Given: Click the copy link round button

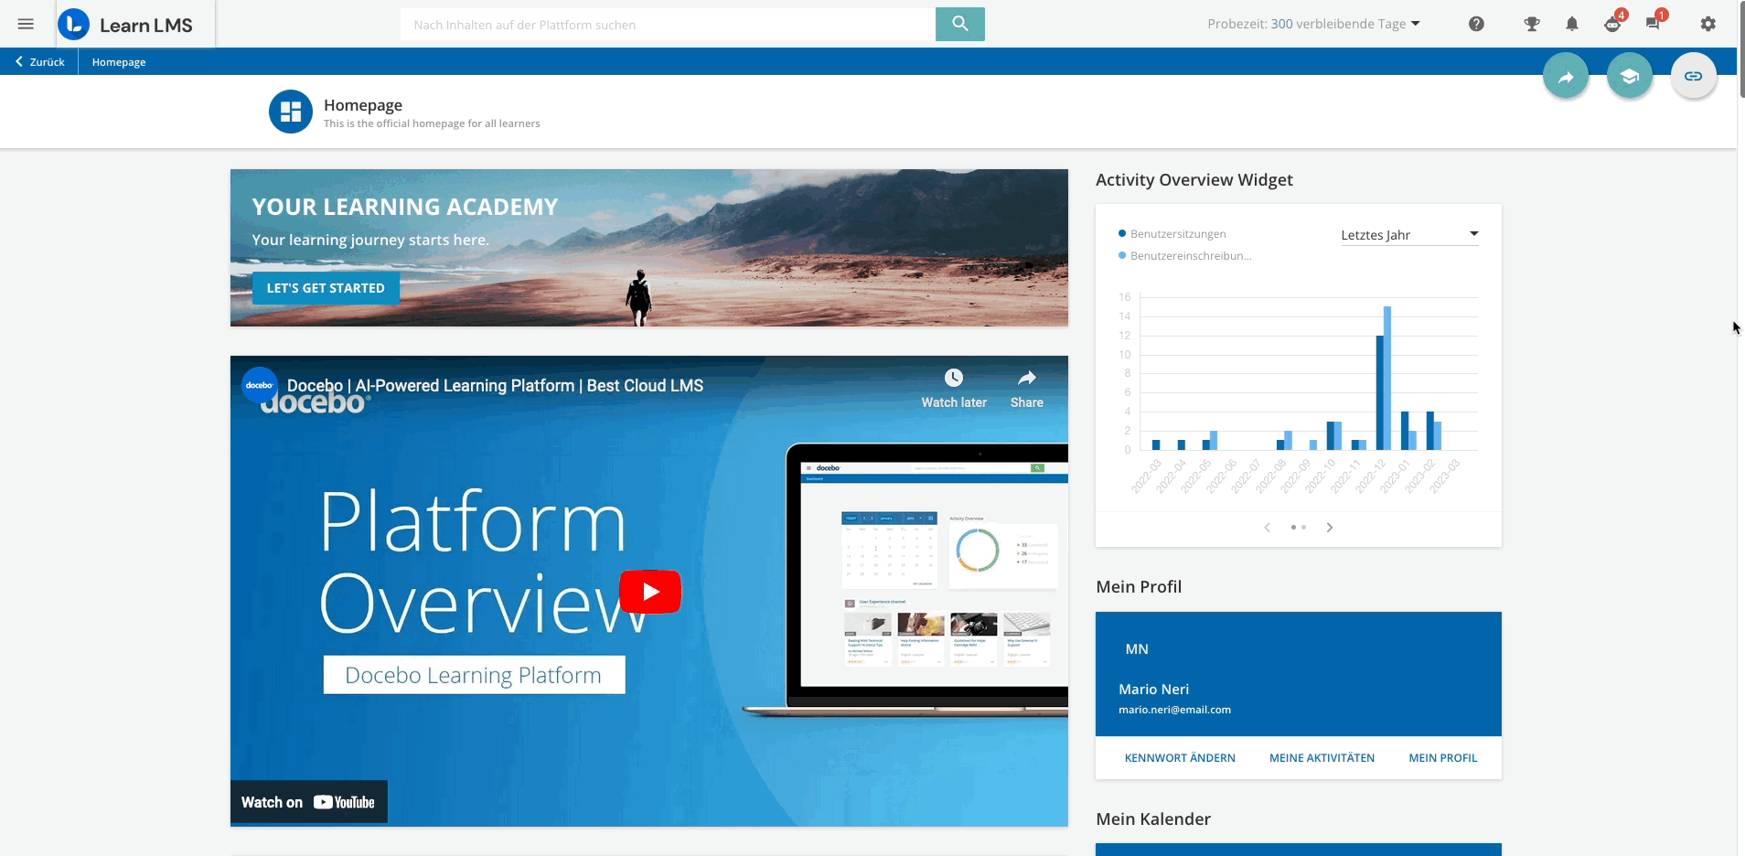Looking at the screenshot, I should click(1694, 77).
